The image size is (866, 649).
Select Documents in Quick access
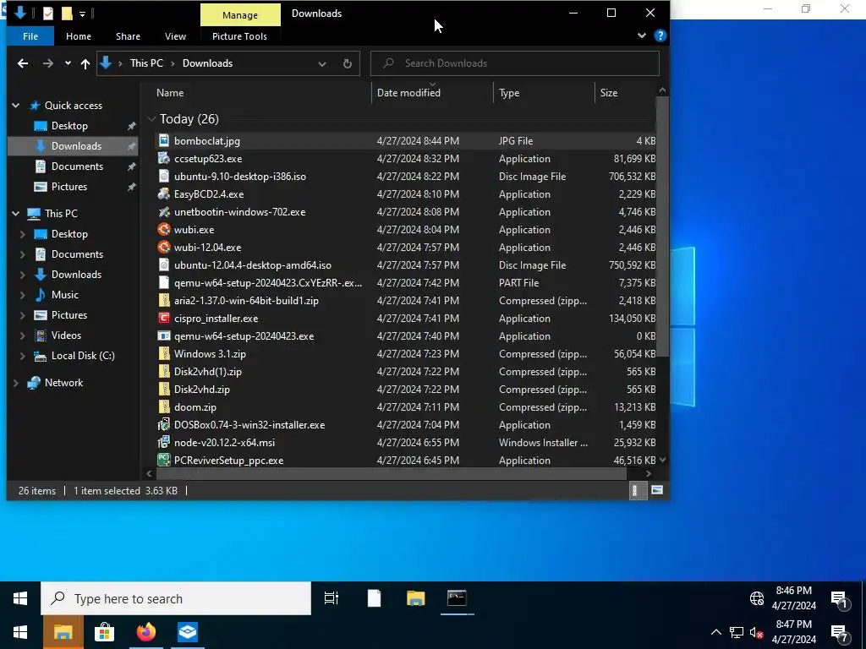coord(77,166)
